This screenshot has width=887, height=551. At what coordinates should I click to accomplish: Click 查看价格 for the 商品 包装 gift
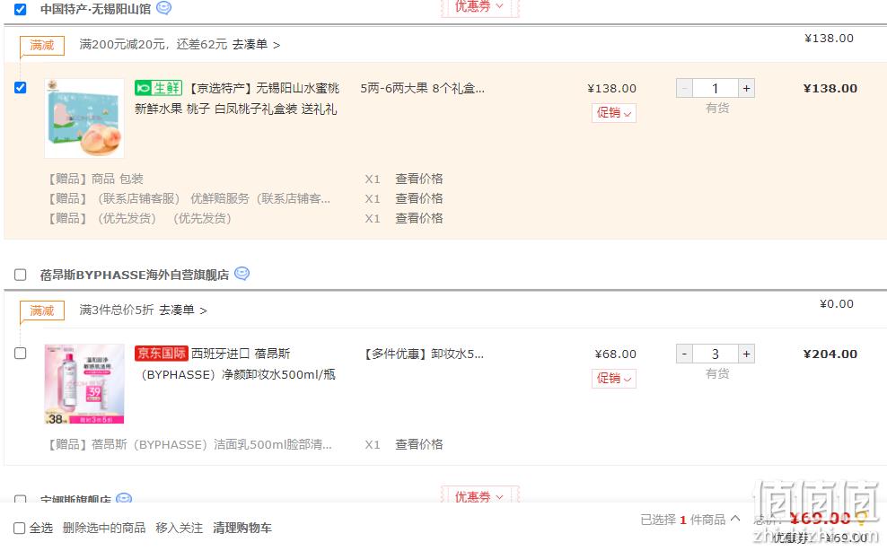click(x=419, y=179)
